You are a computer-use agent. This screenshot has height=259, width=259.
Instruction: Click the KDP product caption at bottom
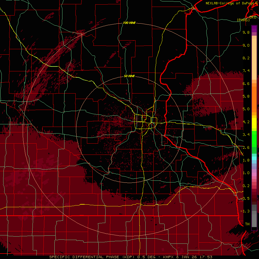[131, 257]
